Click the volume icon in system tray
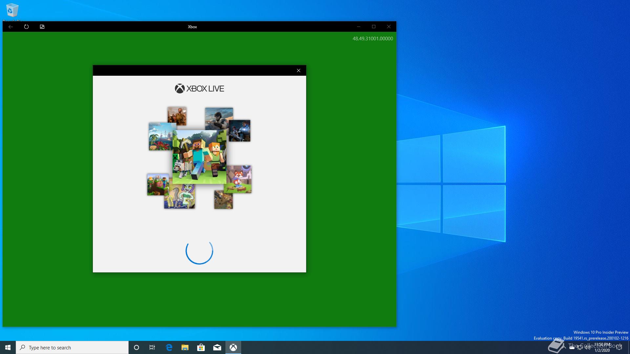630x354 pixels. [x=587, y=348]
